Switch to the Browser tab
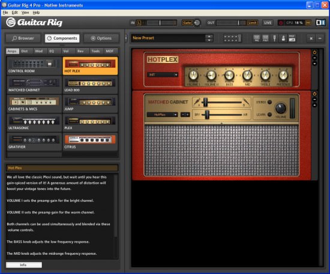330x274 pixels. coord(23,38)
